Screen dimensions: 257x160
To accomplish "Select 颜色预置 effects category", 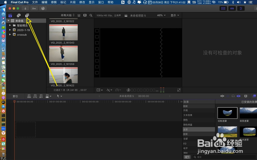I will click(199, 125).
